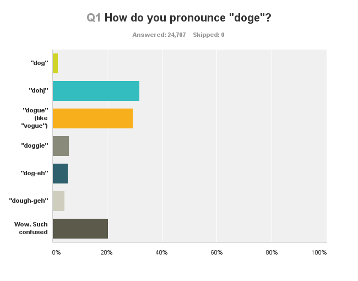The height and width of the screenshot is (281, 358).
Task: Select the teal "dohj" bar
Action: 96,91
